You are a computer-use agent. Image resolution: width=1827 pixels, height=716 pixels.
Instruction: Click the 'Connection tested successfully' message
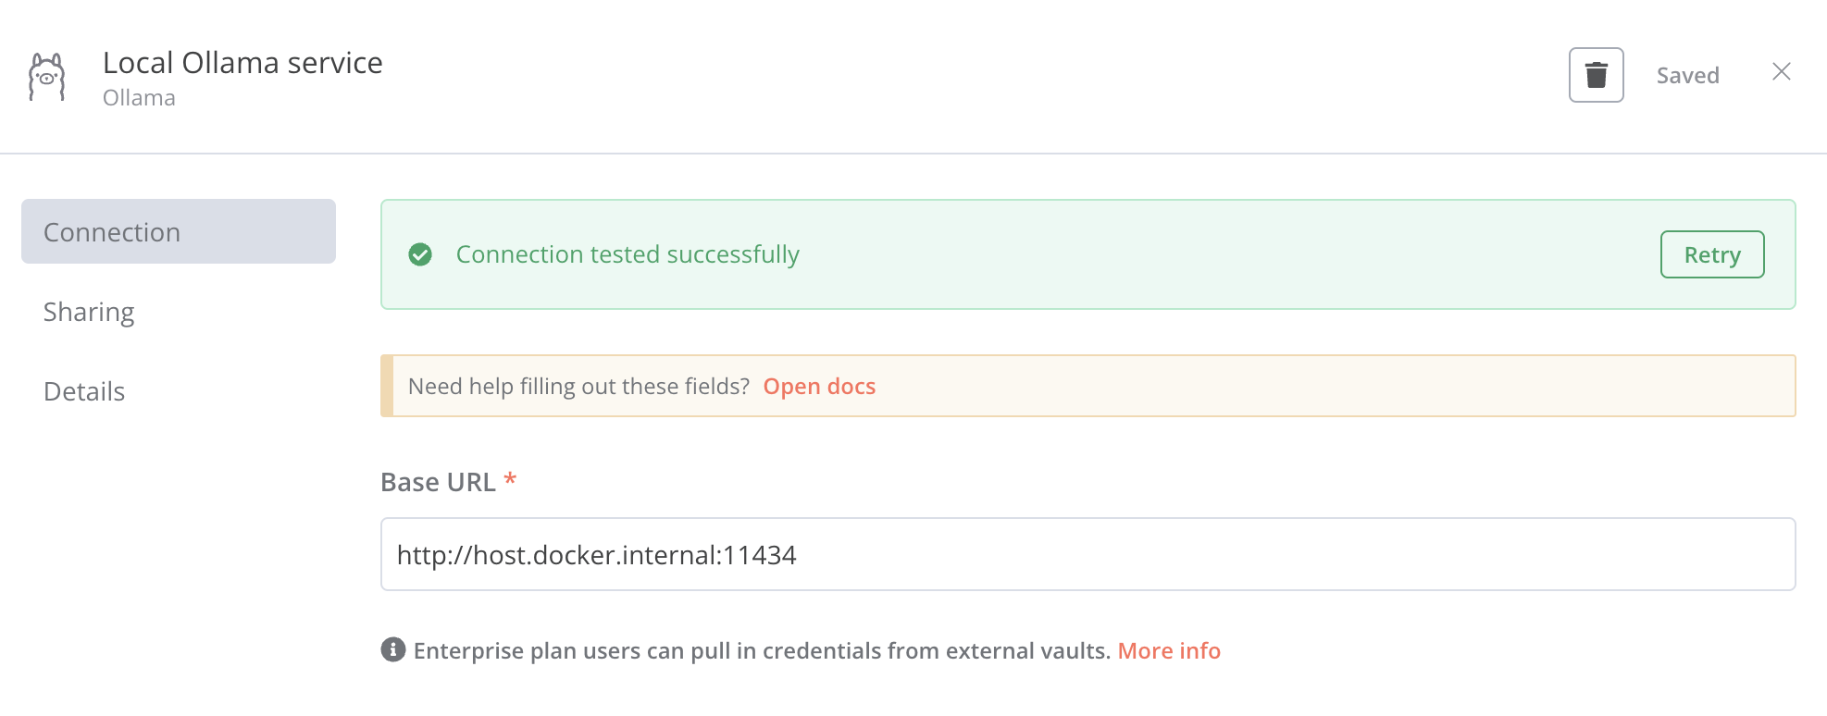(x=628, y=254)
